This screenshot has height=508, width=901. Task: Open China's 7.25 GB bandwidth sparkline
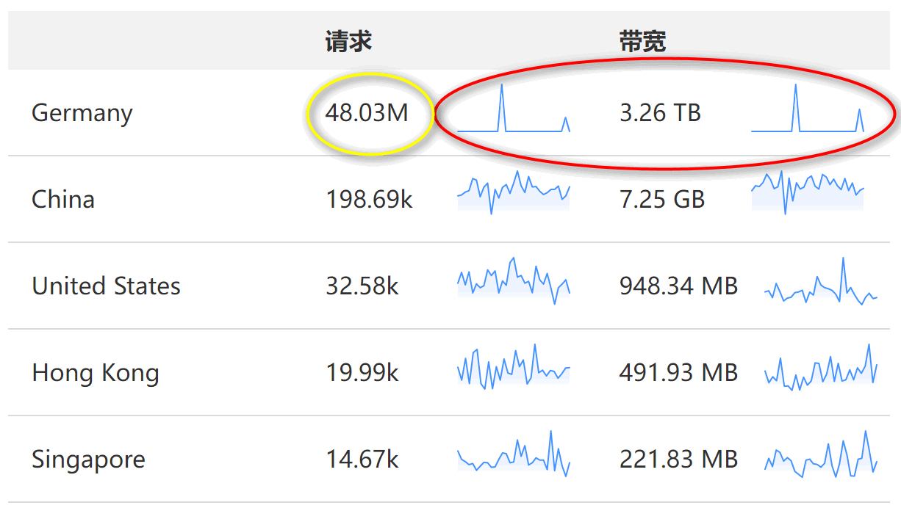point(807,192)
